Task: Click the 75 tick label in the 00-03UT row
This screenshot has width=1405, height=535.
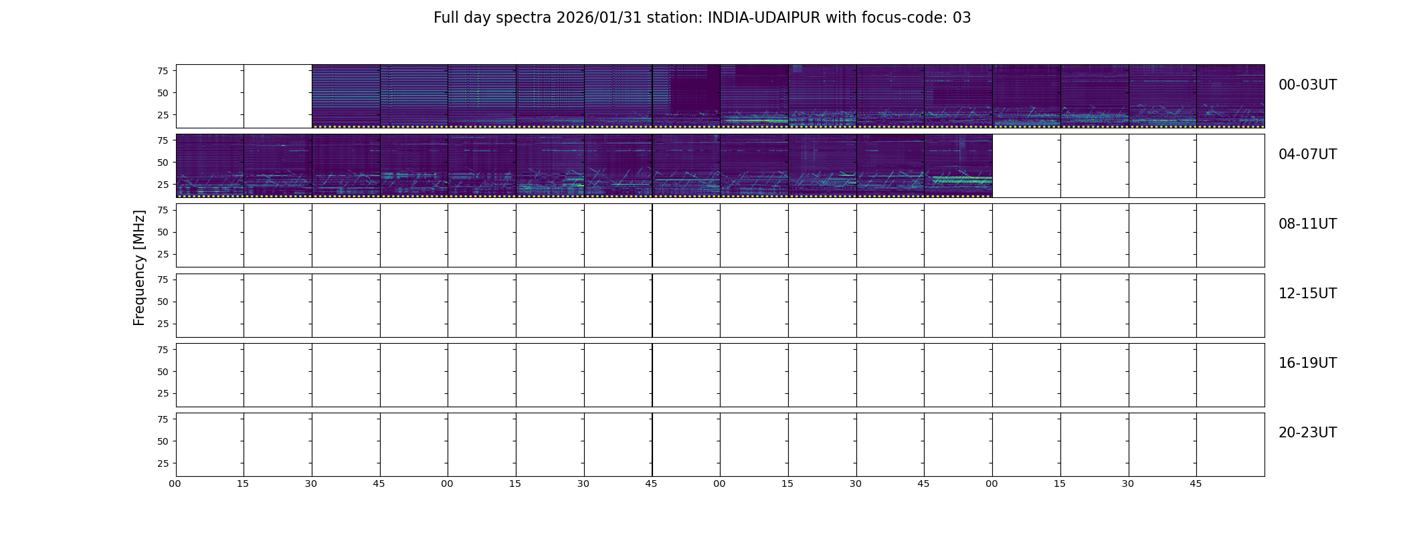Action: coord(163,71)
